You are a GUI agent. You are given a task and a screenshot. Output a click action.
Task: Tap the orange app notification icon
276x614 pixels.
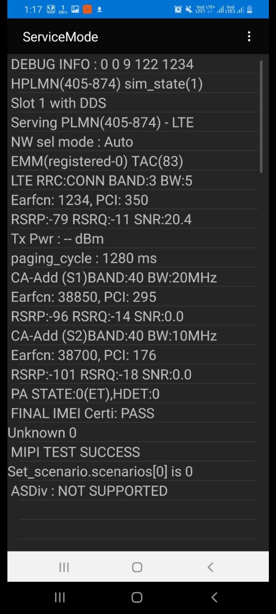pos(87,9)
